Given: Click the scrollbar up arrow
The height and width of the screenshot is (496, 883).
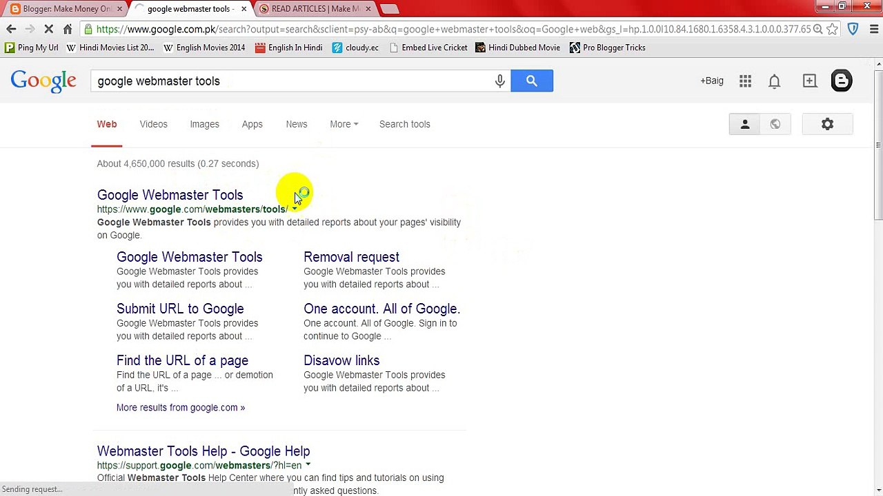Looking at the screenshot, I should [878, 65].
